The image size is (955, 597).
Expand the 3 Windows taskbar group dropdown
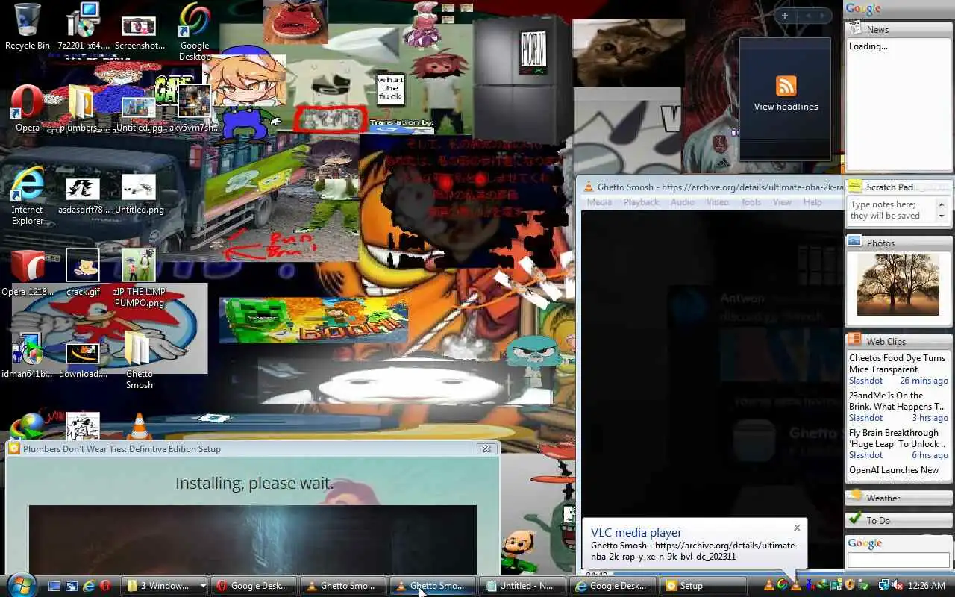(x=202, y=586)
